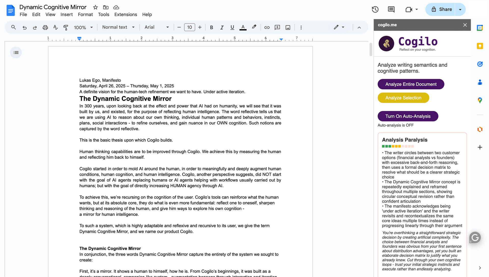Image resolution: width=489 pixels, height=277 pixels.
Task: Star the Dynamic Cognitive Mirror document
Action: (96, 7)
